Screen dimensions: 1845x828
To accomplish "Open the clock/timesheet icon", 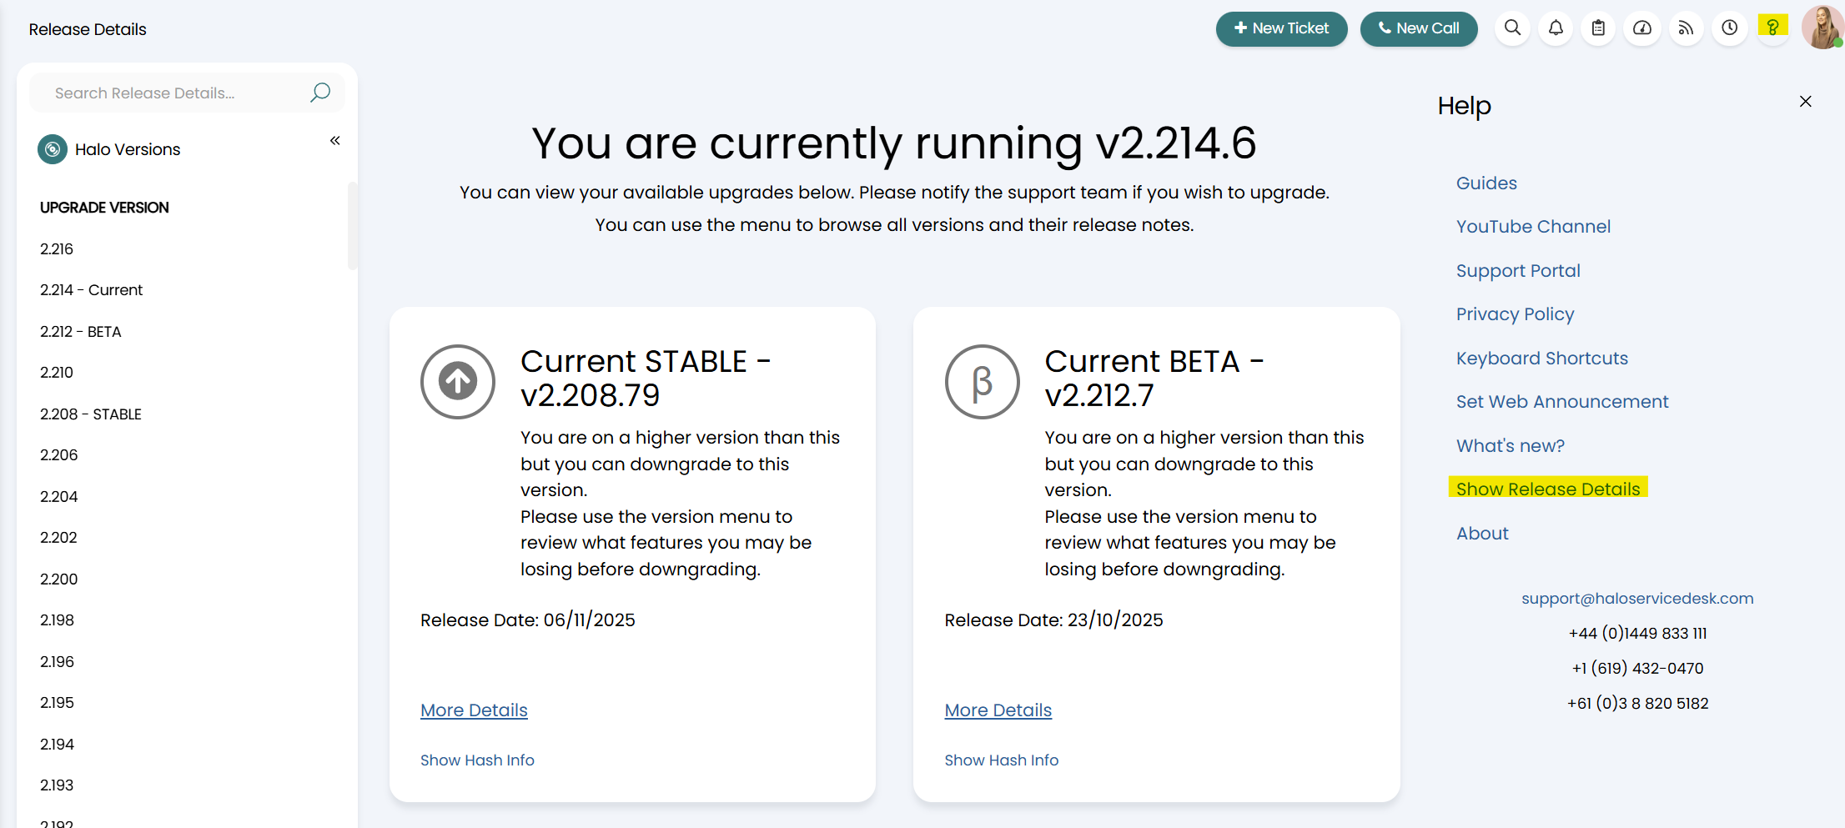I will pos(1729,28).
